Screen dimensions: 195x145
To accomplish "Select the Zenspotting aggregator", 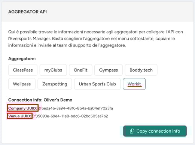I will click(55, 84).
